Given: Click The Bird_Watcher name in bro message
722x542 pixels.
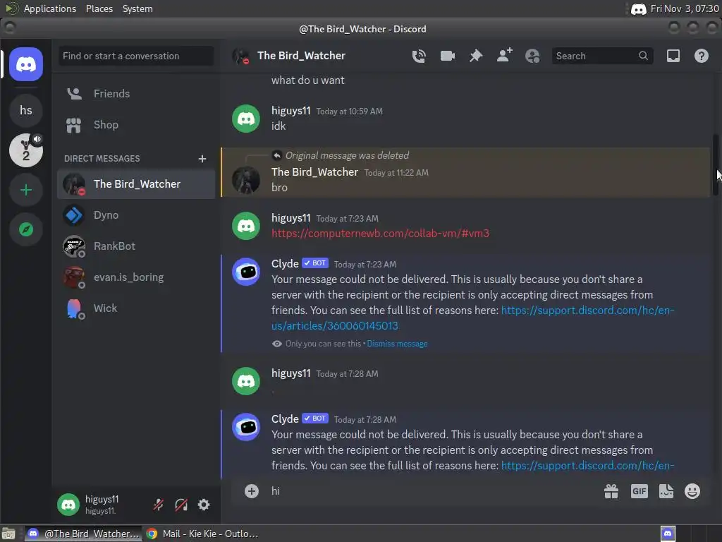Looking at the screenshot, I should pyautogui.click(x=314, y=172).
